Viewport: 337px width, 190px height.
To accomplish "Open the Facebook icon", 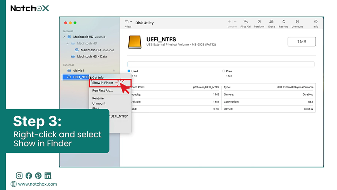I will click(x=29, y=176).
